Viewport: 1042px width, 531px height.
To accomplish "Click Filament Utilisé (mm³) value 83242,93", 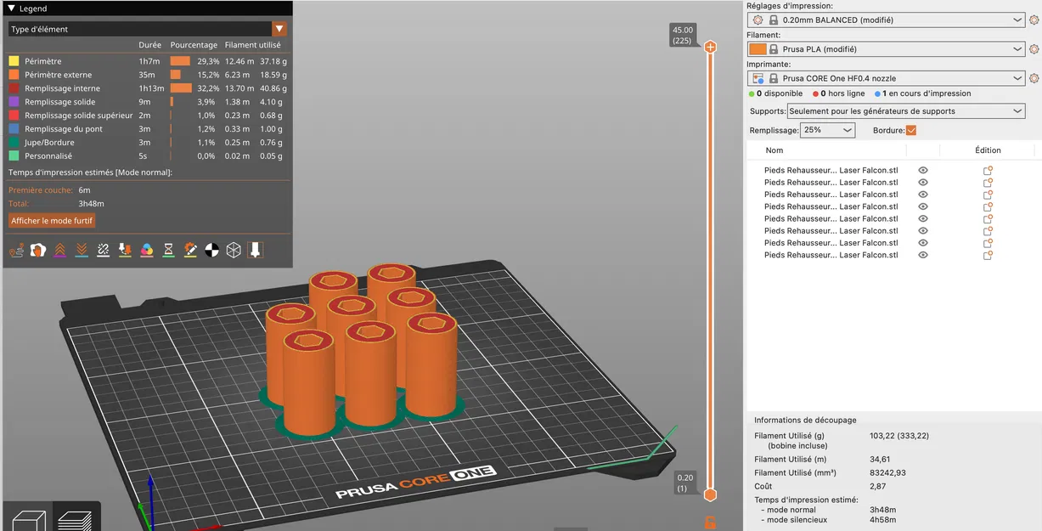I will 887,473.
